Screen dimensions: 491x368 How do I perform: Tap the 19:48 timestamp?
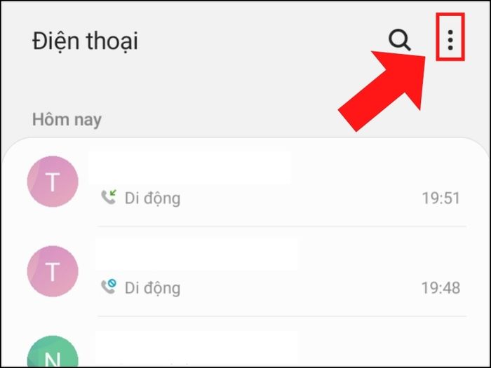(441, 288)
